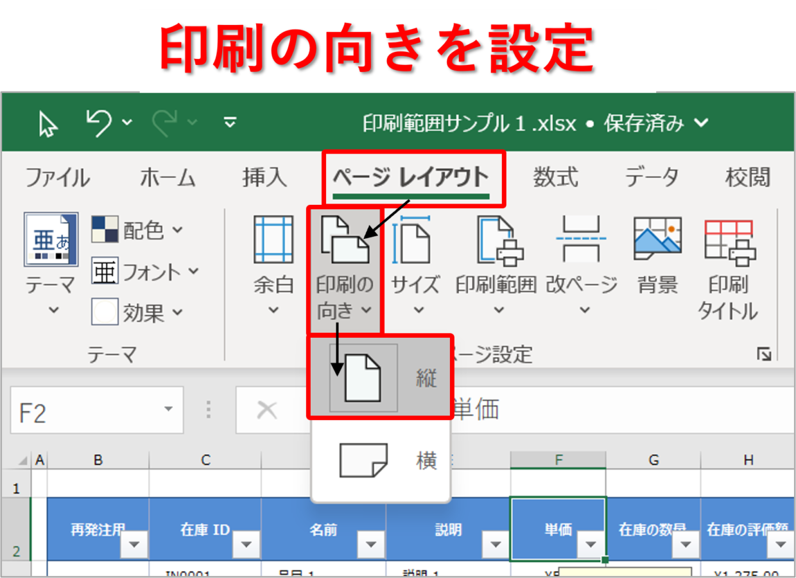
Task: Select column C header
Action: 205,460
